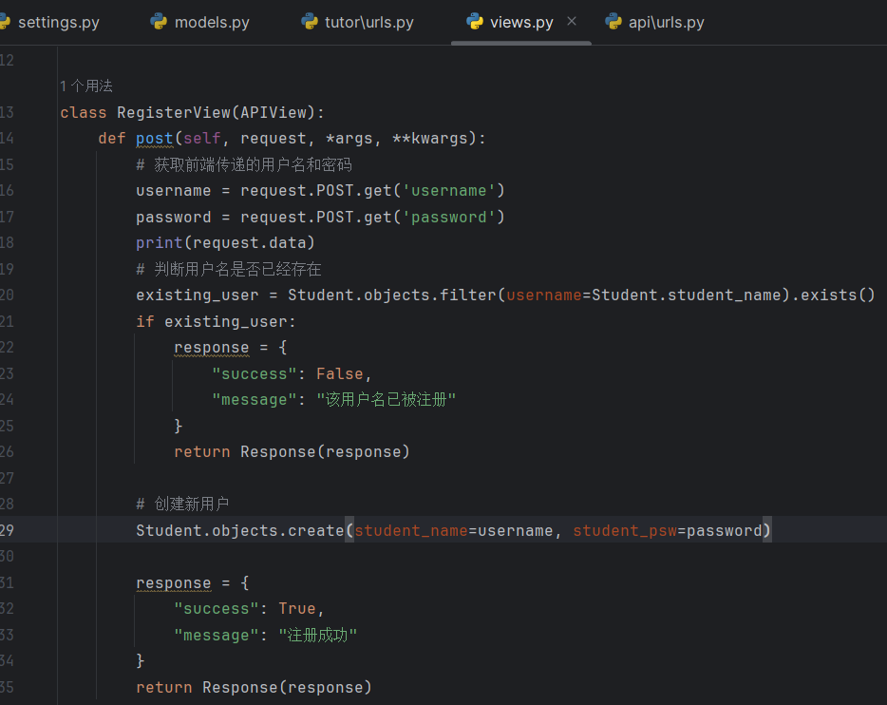This screenshot has width=887, height=705.
Task: Switch to the settings.py tab
Action: tap(57, 22)
